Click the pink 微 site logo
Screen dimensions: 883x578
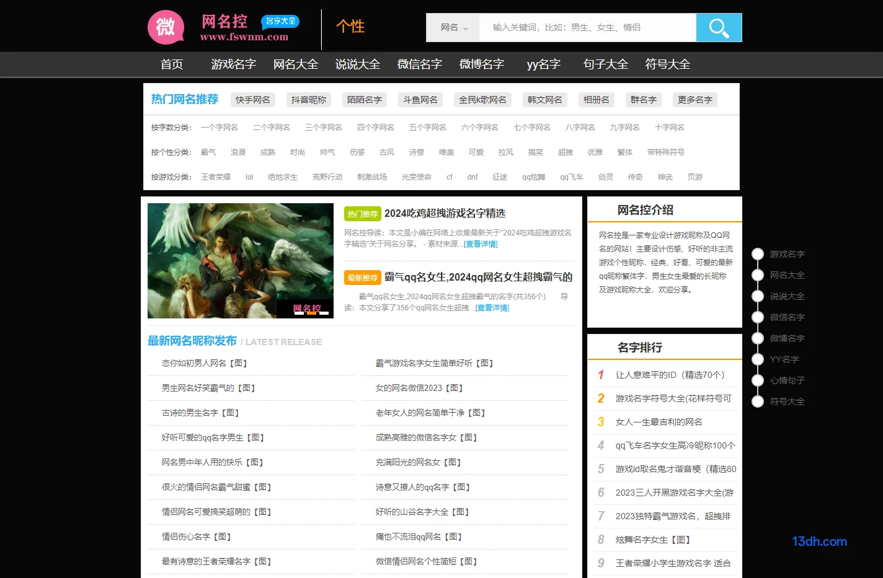166,27
